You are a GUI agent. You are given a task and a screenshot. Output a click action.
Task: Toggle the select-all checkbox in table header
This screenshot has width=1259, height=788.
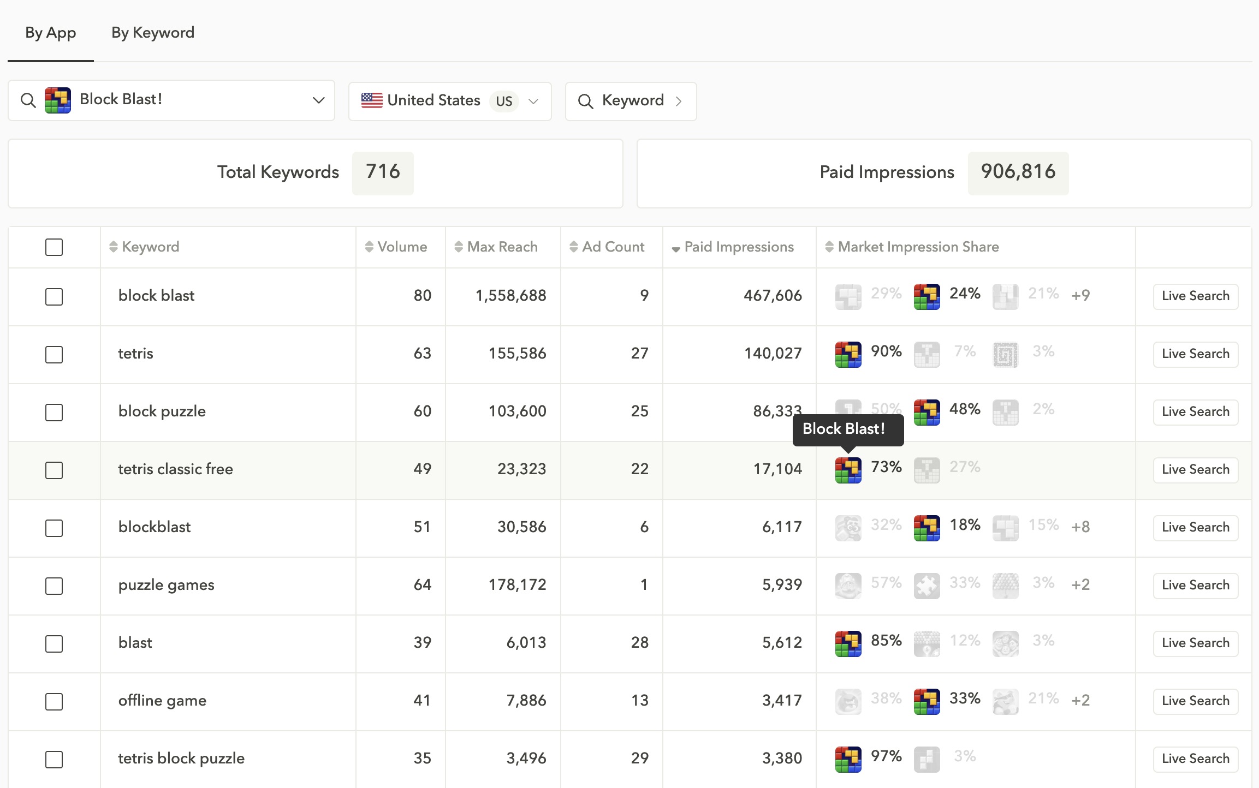tap(54, 247)
